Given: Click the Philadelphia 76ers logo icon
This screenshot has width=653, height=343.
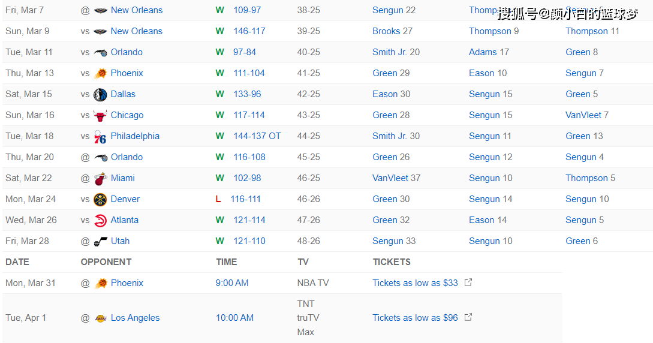Looking at the screenshot, I should pos(100,137).
